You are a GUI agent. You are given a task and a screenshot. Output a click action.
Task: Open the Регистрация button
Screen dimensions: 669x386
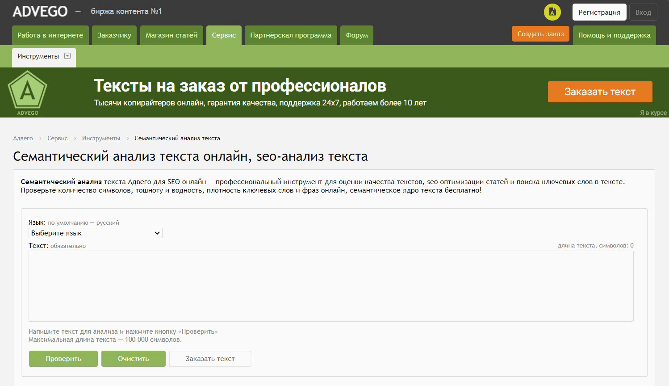599,12
